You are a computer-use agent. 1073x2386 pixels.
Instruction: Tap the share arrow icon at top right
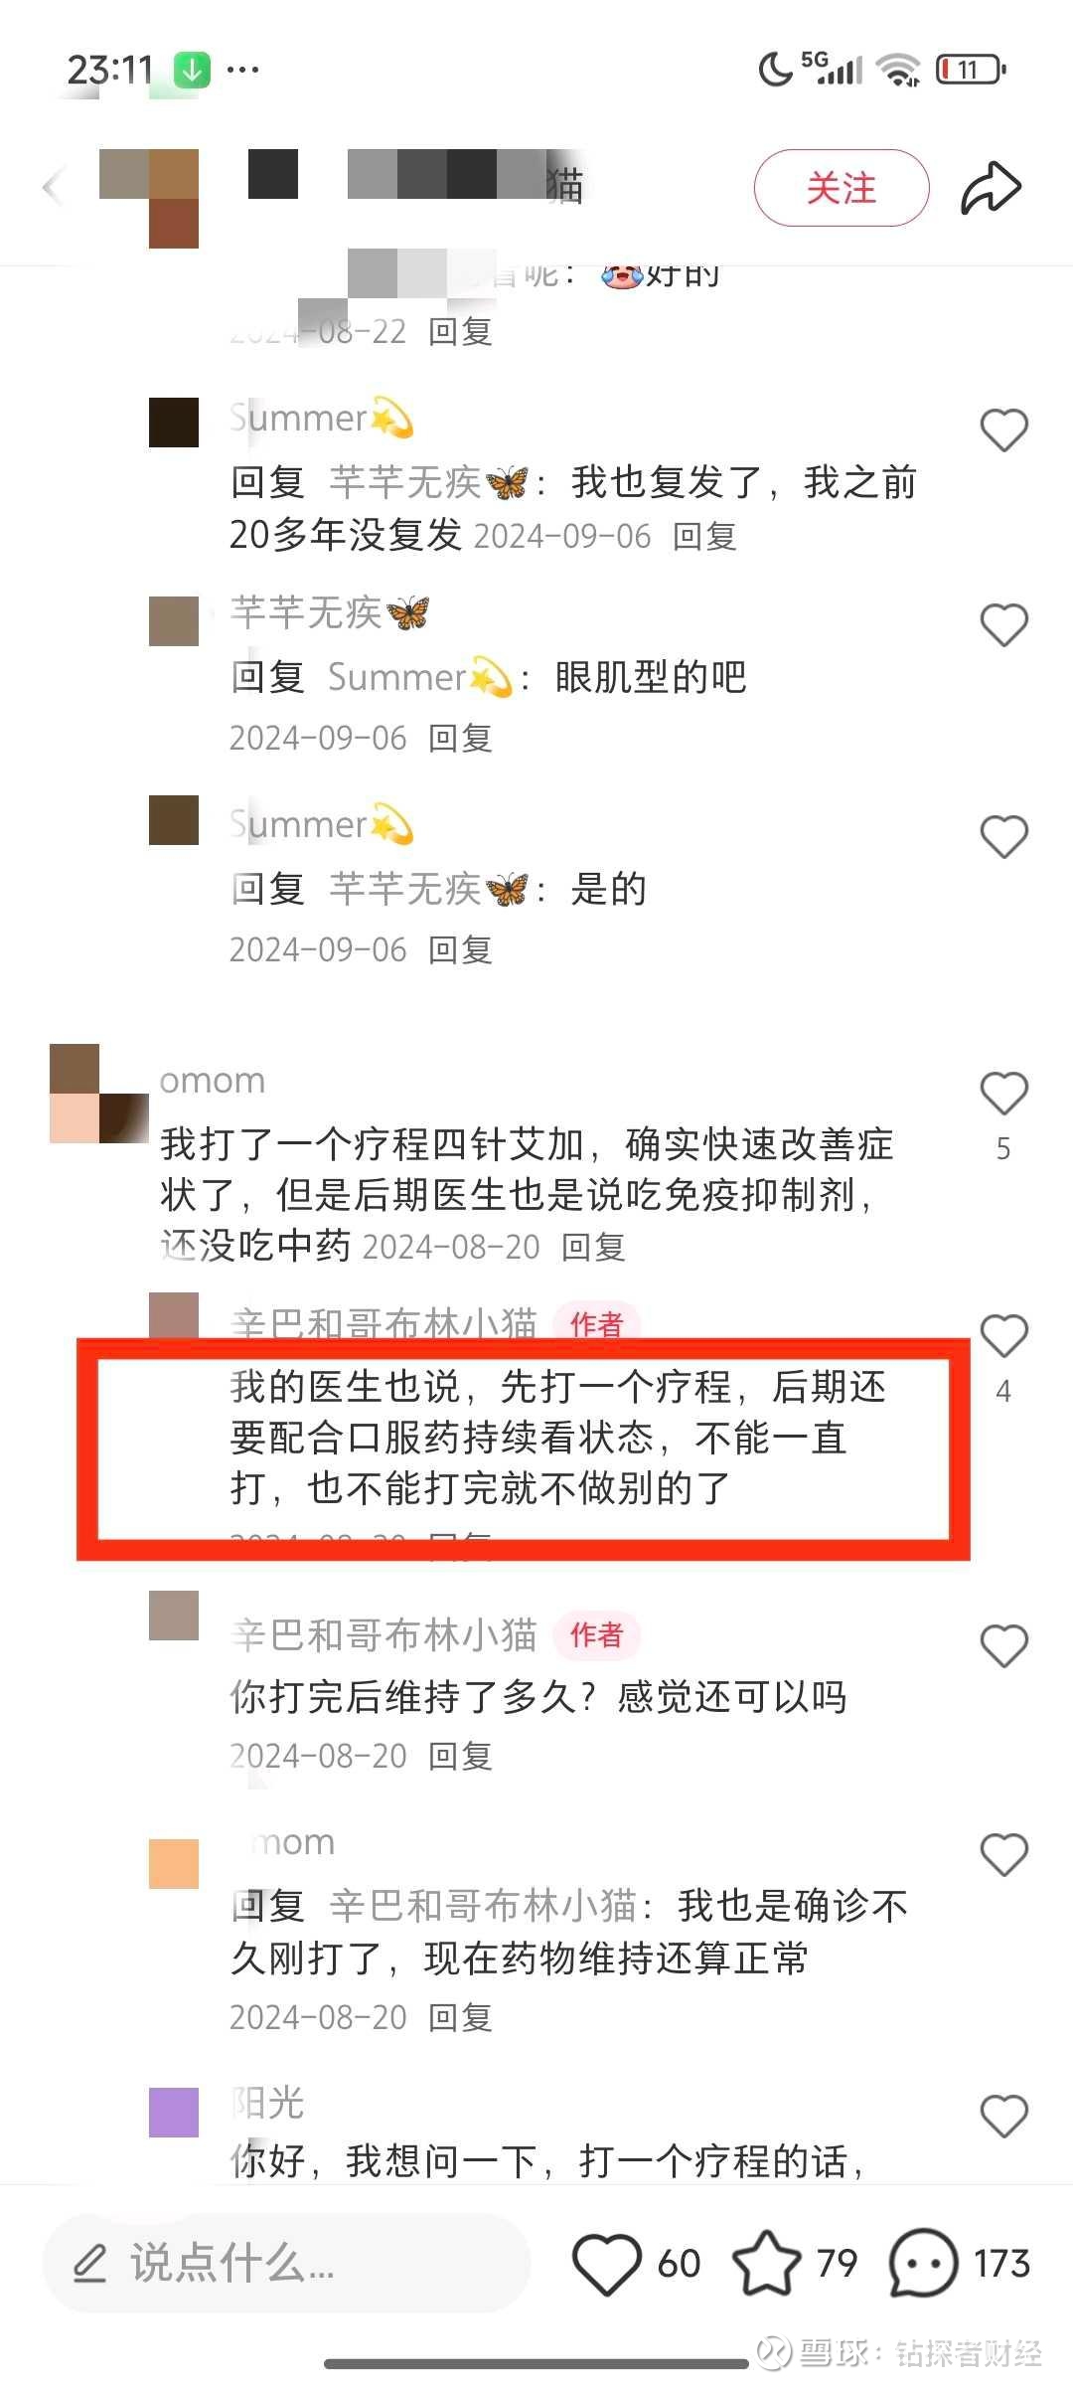991,188
